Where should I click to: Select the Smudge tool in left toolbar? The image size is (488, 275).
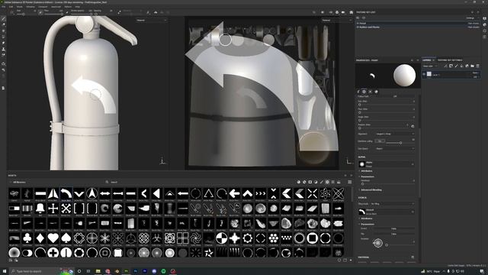(x=4, y=43)
